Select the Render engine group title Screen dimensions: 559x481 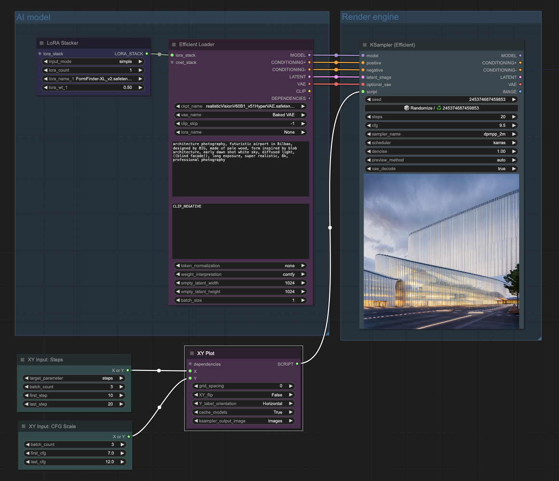pos(370,17)
